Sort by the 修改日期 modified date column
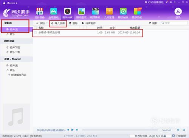 (x=135, y=28)
